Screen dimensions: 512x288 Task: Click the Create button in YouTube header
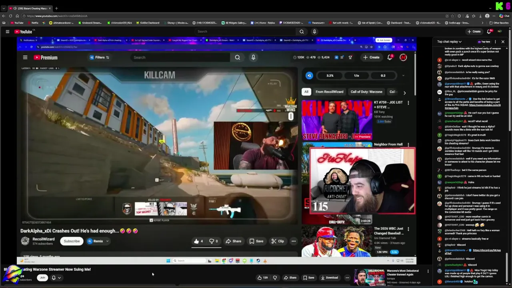pyautogui.click(x=474, y=32)
